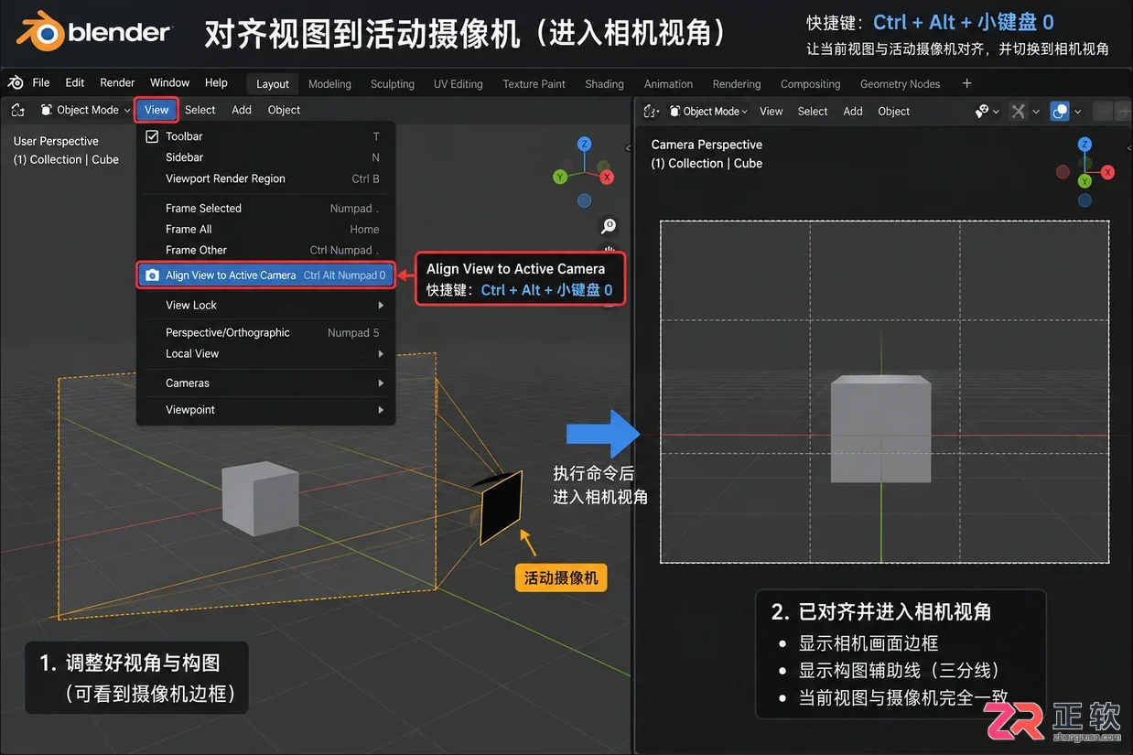Open the overlays options dropdown arrow
1133x755 pixels.
coord(1078,112)
